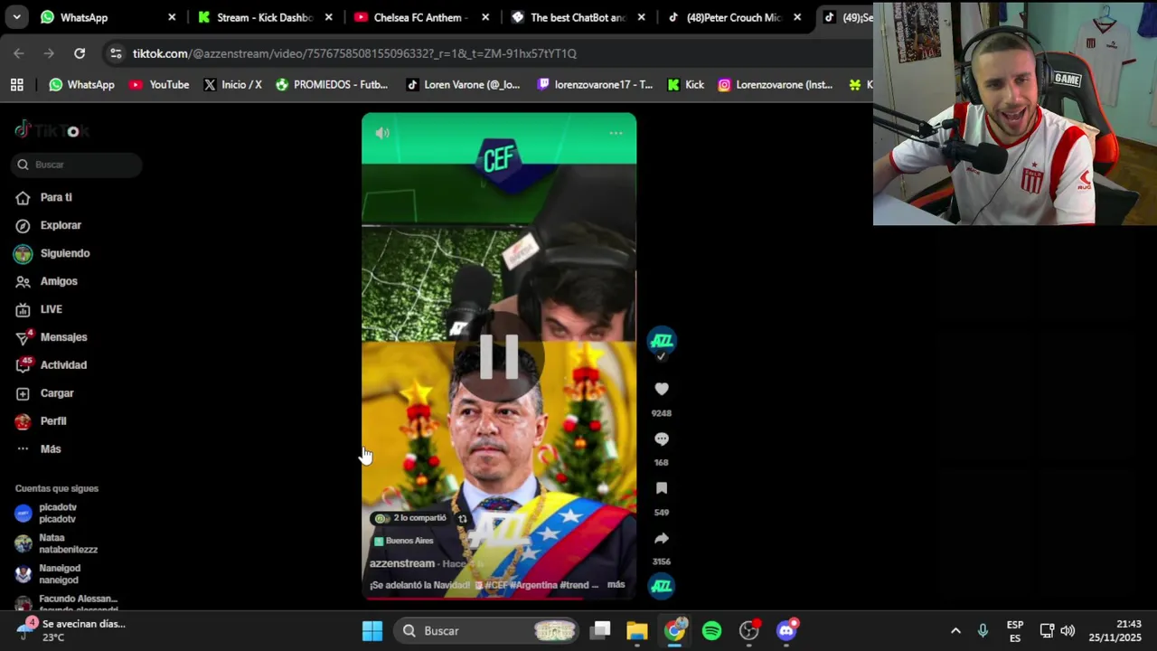Expand the video caption with más
Viewport: 1157px width, 651px height.
click(x=616, y=585)
